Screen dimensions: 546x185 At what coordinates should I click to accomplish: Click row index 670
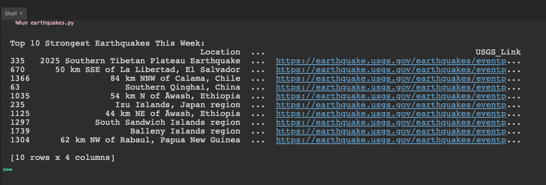pos(18,69)
